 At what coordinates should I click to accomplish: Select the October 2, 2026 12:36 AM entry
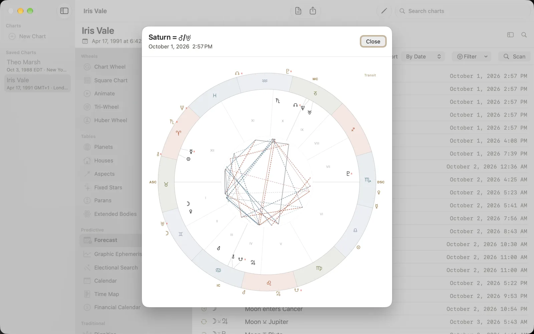click(x=487, y=167)
